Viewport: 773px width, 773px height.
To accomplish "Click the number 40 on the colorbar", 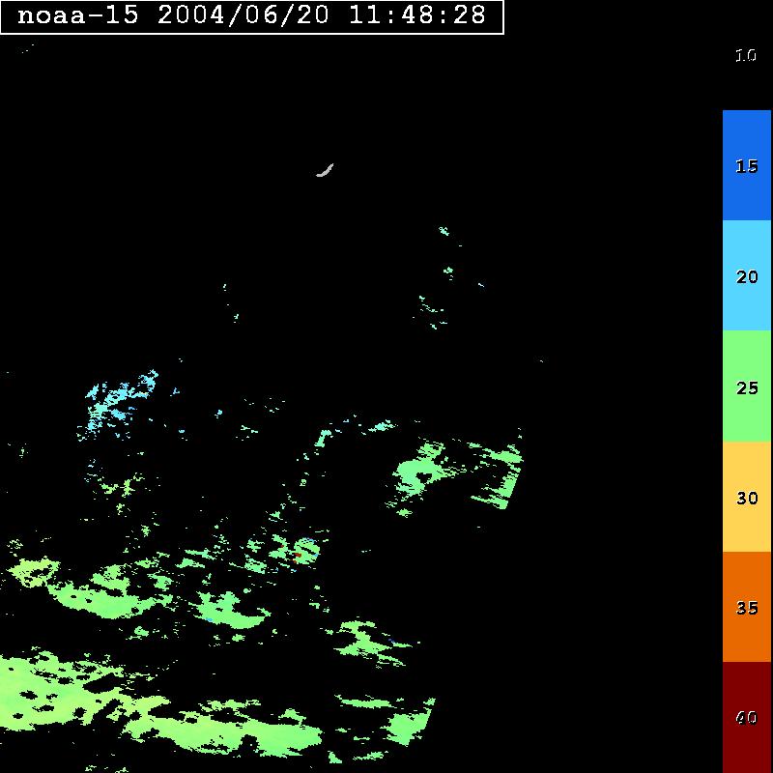I will (747, 718).
